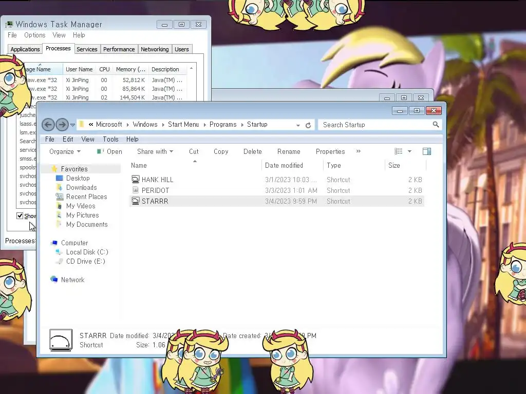Click Open in the Explorer toolbar
Screen dimensions: 526x394
click(x=110, y=151)
